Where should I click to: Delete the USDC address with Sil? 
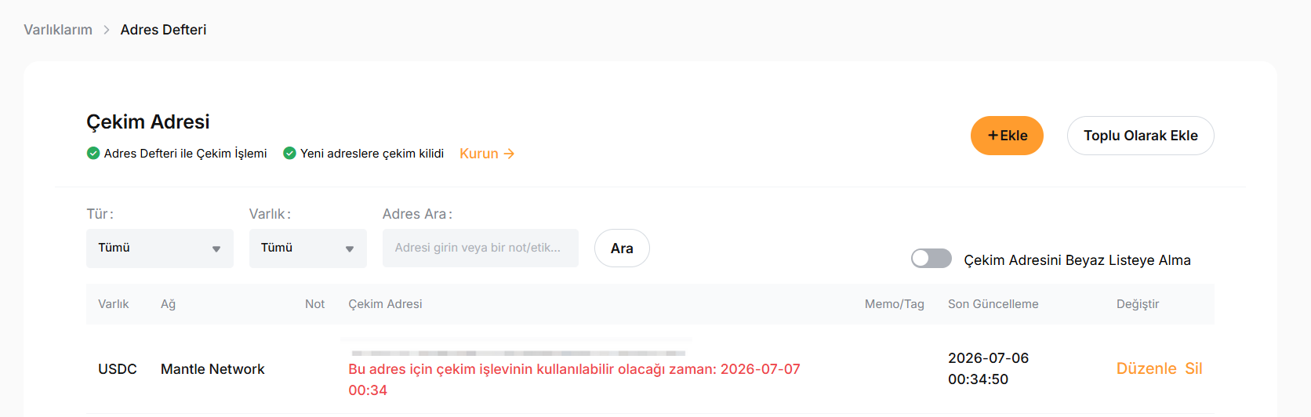(x=1193, y=368)
